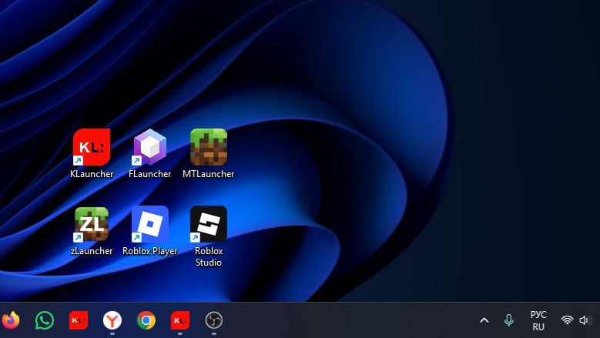Click the microphone icon in system tray

click(x=508, y=320)
